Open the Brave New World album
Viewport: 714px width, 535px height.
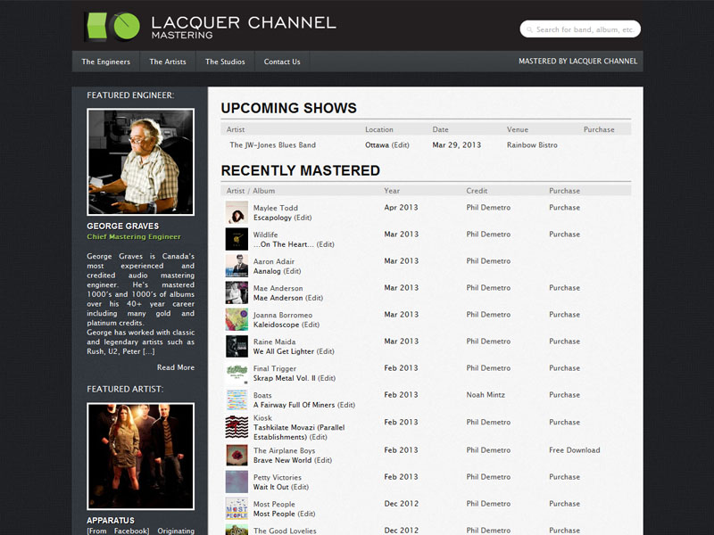coord(283,460)
